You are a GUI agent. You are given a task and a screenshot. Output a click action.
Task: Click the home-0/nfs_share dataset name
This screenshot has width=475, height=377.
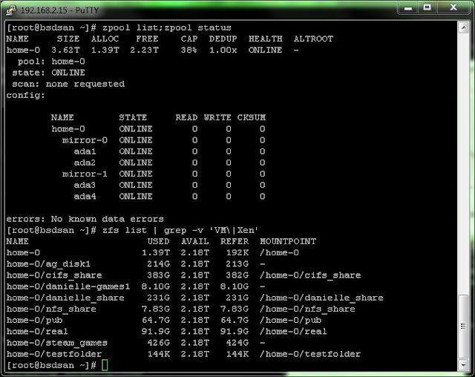pyautogui.click(x=51, y=309)
